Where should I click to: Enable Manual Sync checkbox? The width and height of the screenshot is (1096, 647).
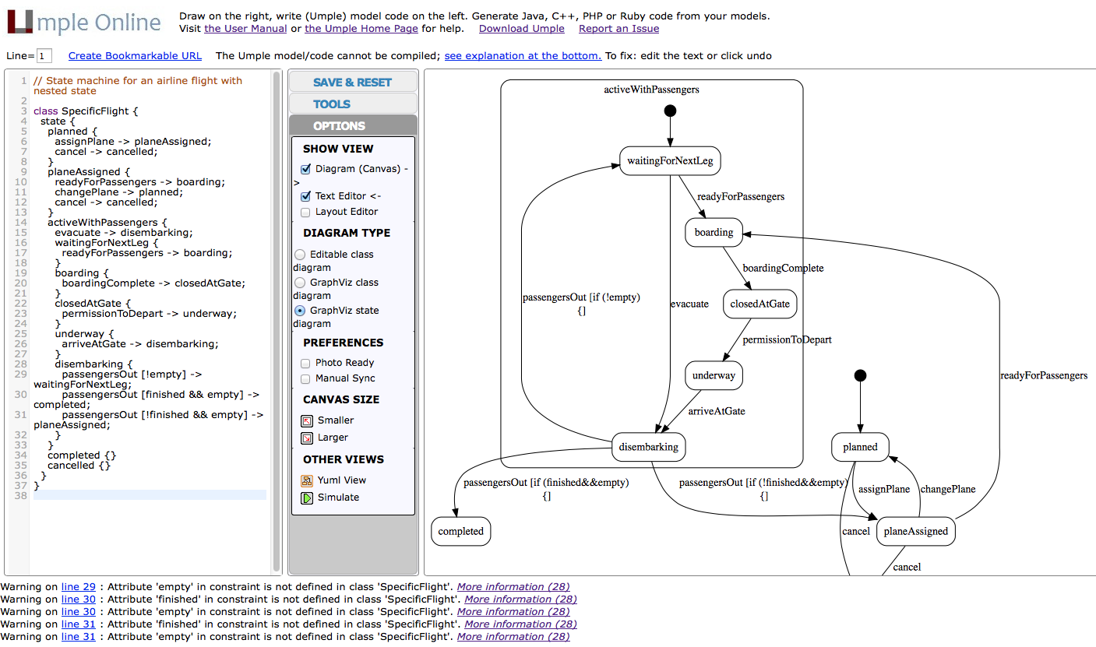(305, 378)
